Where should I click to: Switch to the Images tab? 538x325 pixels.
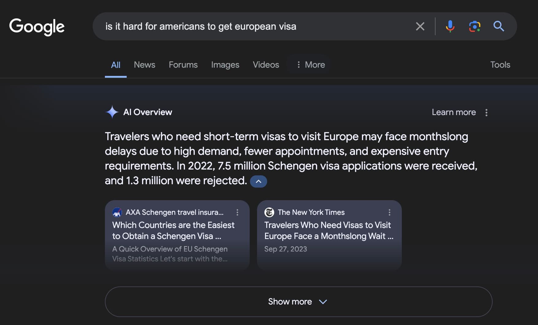pos(225,65)
